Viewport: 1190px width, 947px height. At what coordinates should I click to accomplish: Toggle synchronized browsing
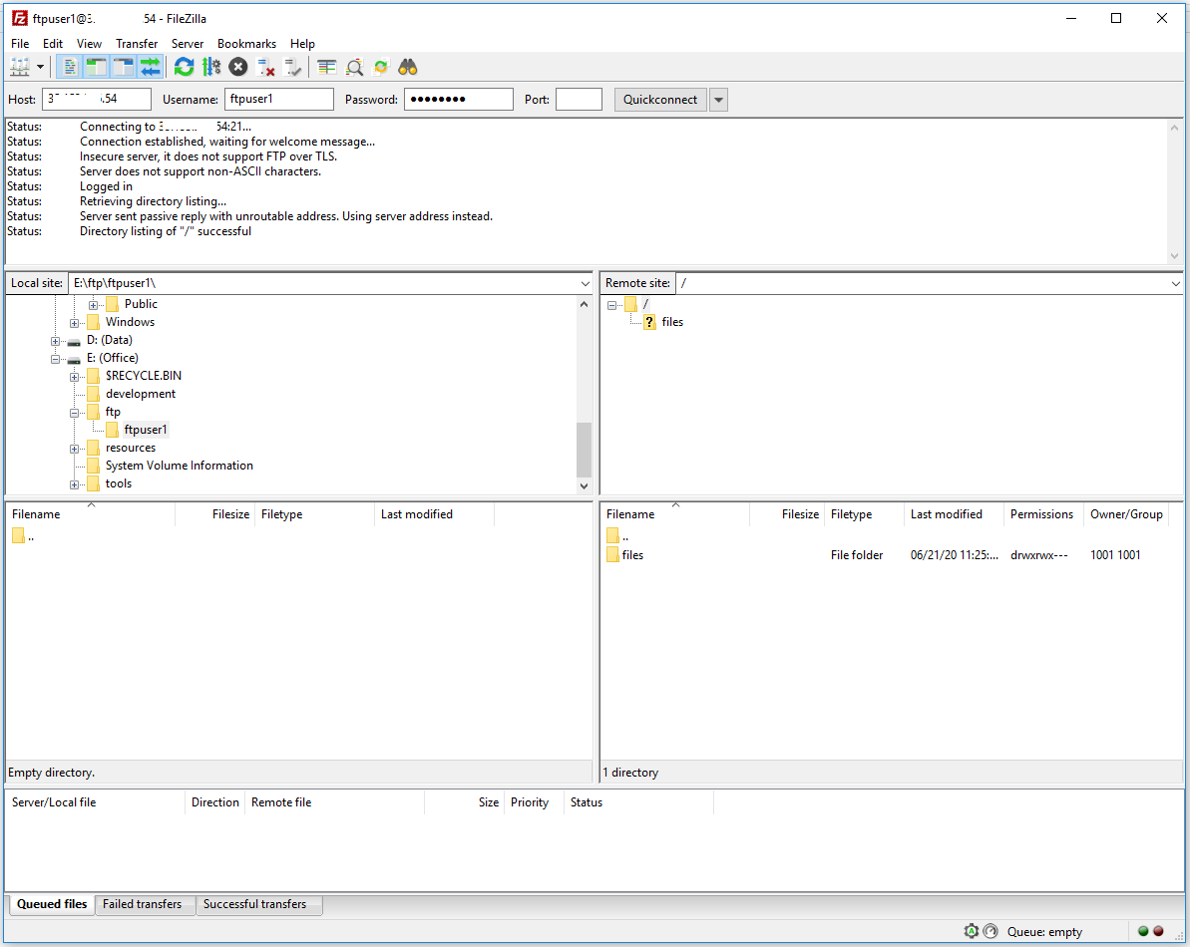pos(381,68)
